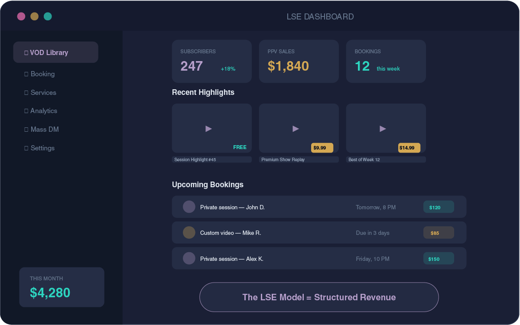
Task: Click the Due in 3 days label
Action: coord(373,233)
